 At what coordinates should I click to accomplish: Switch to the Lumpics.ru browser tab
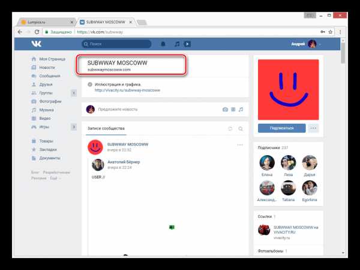46,22
